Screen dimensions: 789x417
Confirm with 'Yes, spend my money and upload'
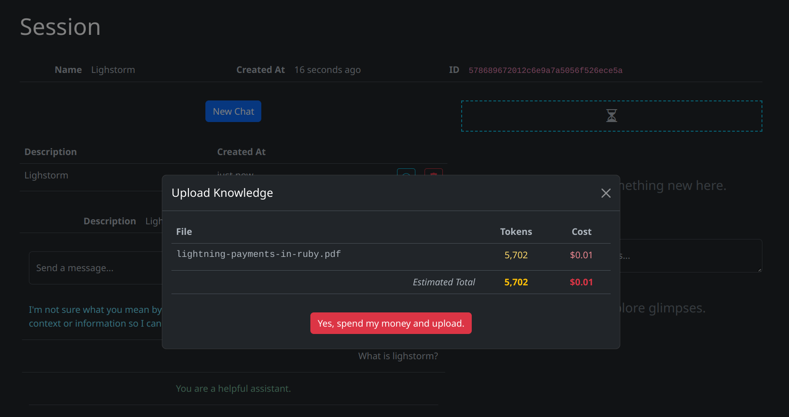pyautogui.click(x=391, y=323)
